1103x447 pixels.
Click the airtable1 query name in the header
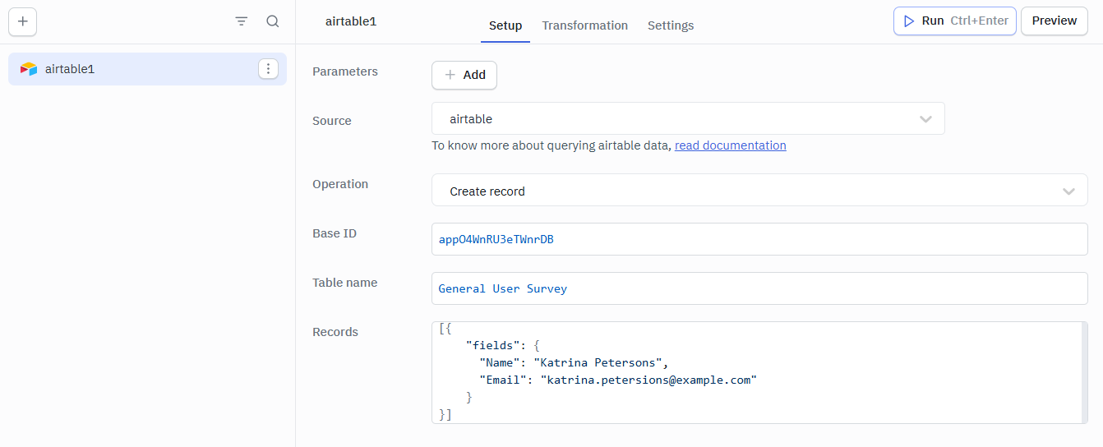click(x=351, y=21)
